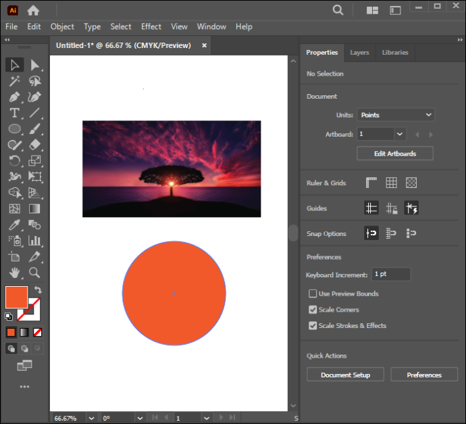Select the Mesh tool
This screenshot has width=466, height=424.
coord(14,209)
